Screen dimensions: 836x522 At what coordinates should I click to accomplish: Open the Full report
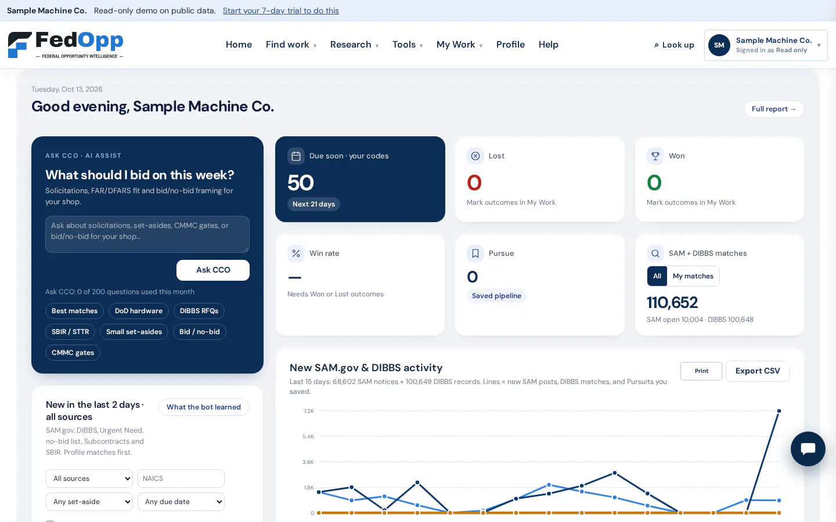774,109
